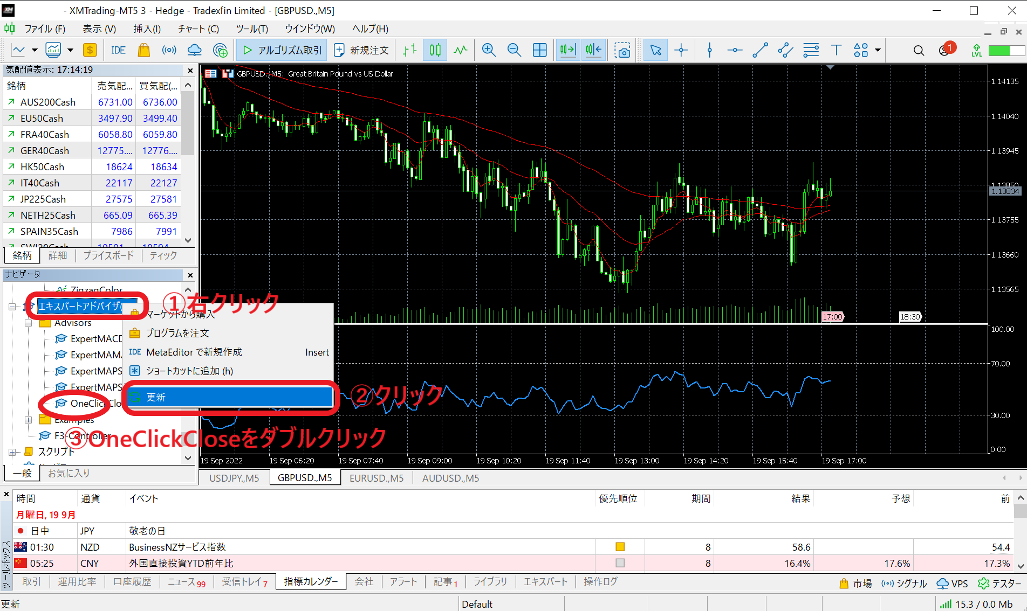This screenshot has height=611, width=1027.
Task: Click the New Order button
Action: 361,50
